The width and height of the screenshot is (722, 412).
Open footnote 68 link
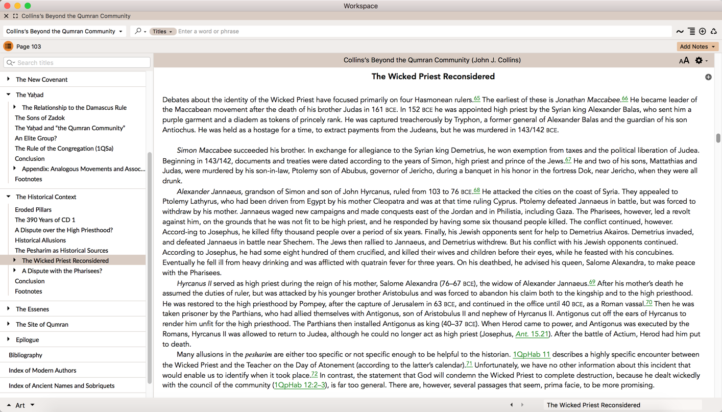tap(476, 190)
